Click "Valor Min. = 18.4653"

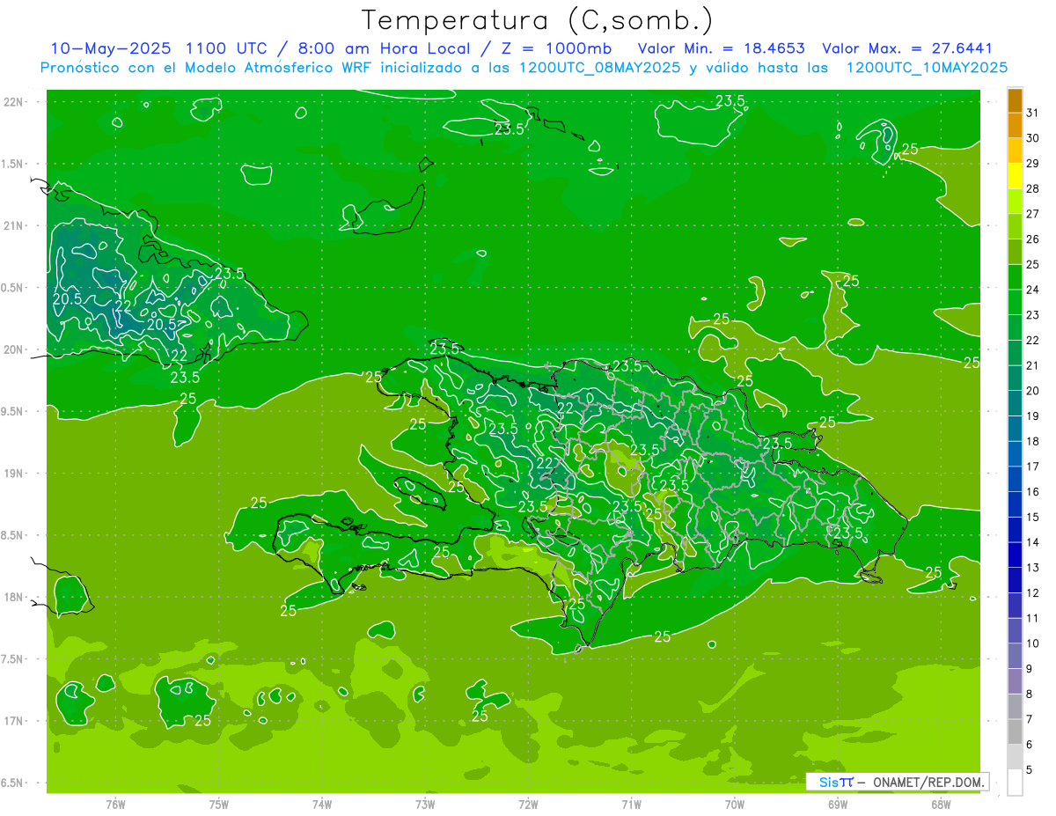click(x=721, y=48)
